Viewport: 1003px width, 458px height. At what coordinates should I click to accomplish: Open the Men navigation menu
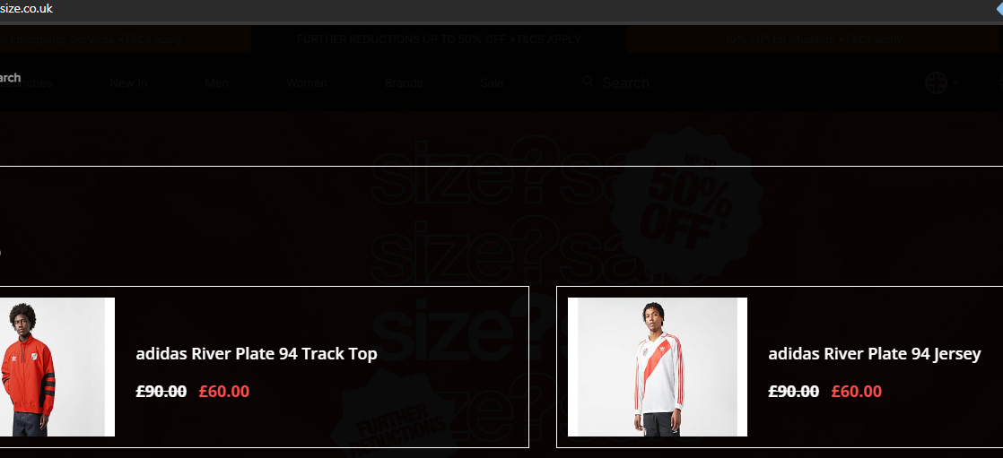click(x=217, y=83)
